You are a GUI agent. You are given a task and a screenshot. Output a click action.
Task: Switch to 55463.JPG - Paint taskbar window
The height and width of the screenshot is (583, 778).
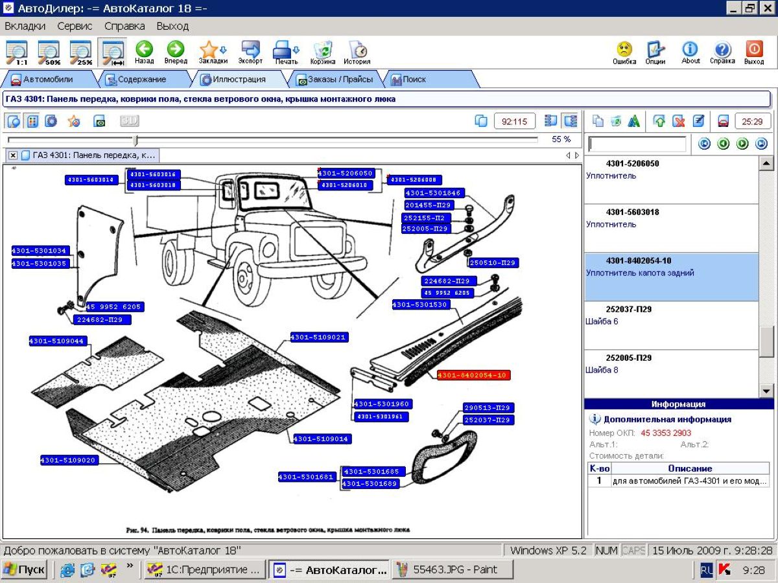click(x=454, y=570)
